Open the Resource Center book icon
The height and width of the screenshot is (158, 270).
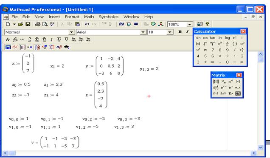(200, 24)
